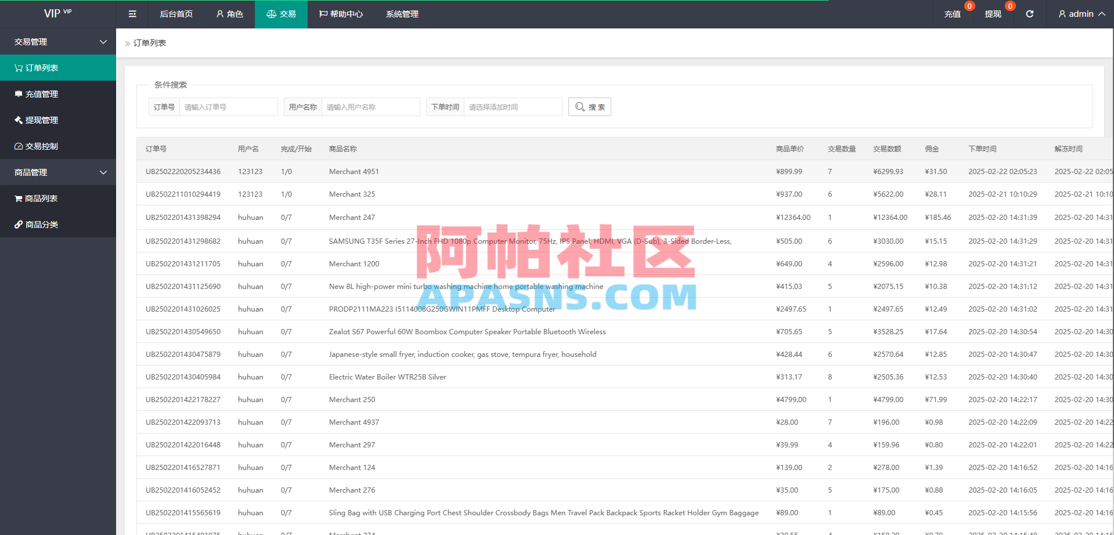Click the flag icon beside 帮助中心
This screenshot has height=535, width=1114.
pos(325,13)
